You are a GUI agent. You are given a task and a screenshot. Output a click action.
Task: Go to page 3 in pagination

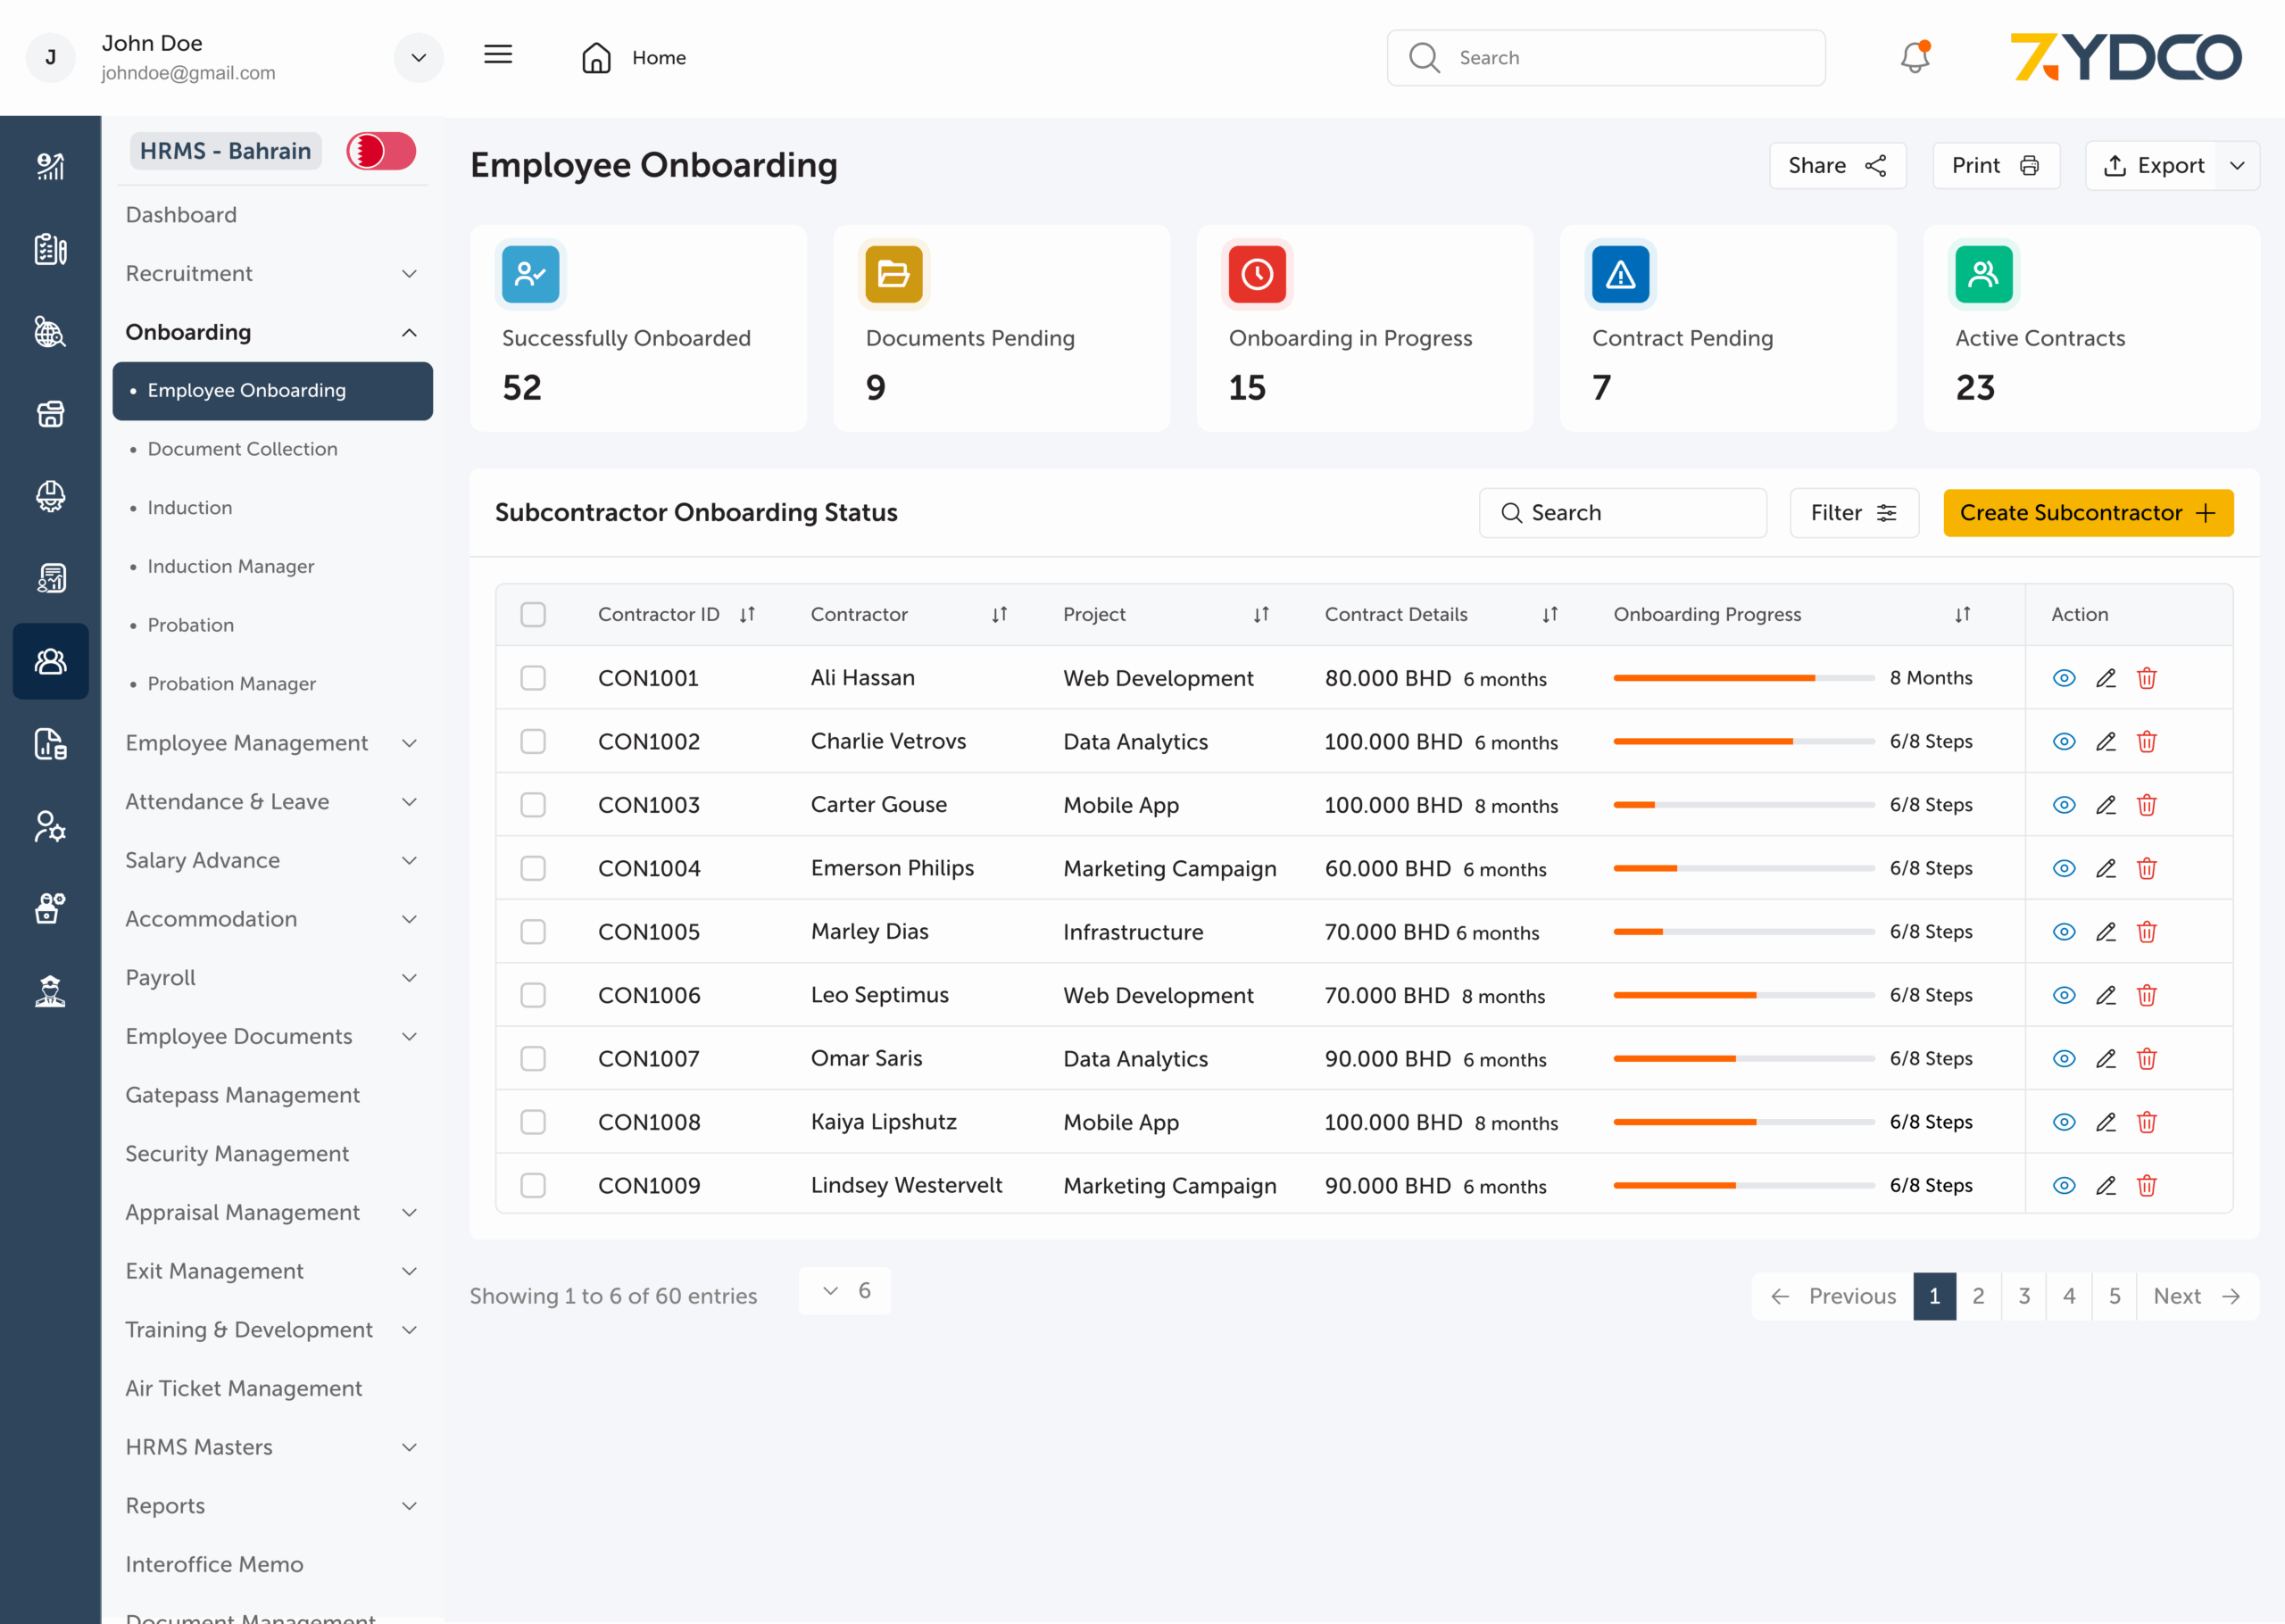2023,1296
